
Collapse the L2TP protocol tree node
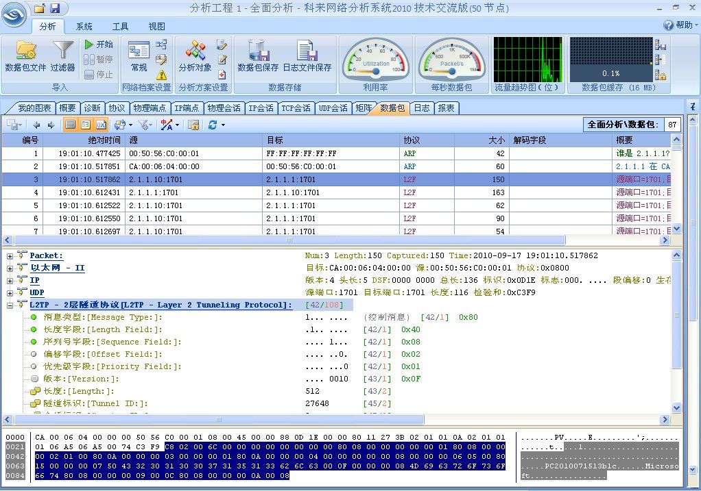click(10, 305)
